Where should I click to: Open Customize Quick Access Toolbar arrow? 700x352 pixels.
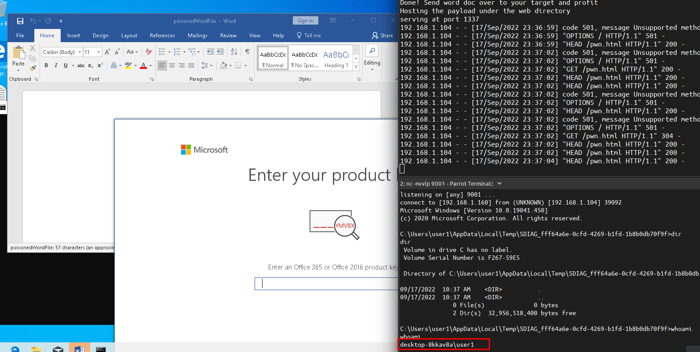click(61, 21)
